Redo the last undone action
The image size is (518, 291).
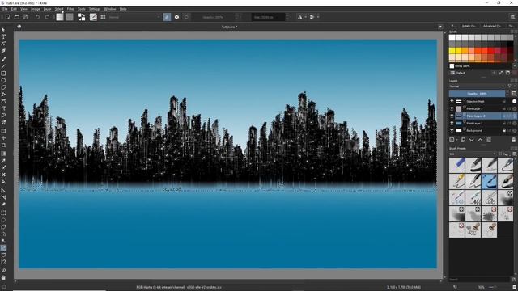[47, 17]
